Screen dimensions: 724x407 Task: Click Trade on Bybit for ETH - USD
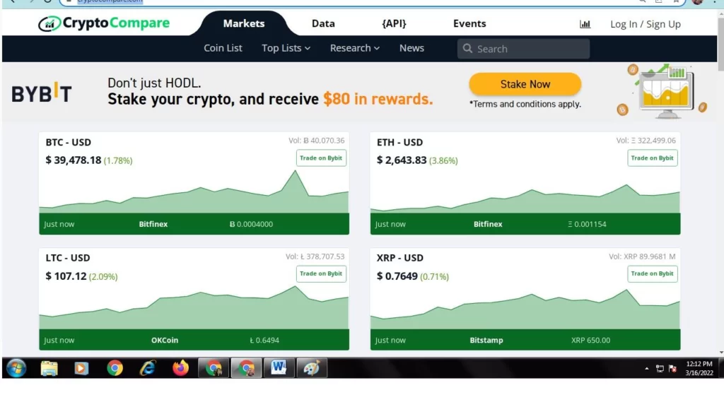tap(652, 158)
